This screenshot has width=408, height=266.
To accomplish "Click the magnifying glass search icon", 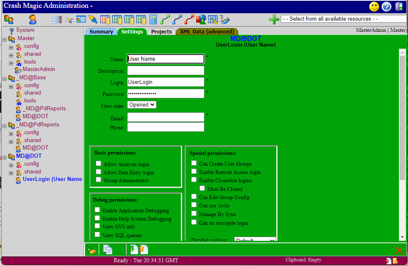I will [93, 19].
